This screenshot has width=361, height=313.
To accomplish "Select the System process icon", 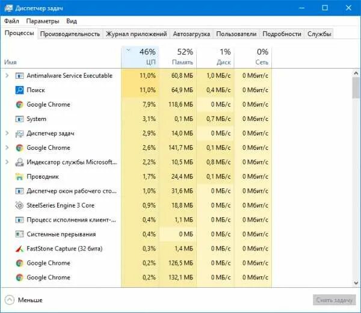I will 19,119.
